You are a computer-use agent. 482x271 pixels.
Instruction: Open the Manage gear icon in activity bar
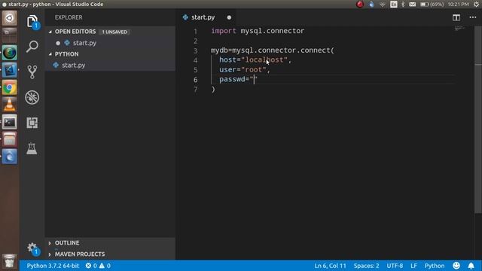click(x=32, y=248)
